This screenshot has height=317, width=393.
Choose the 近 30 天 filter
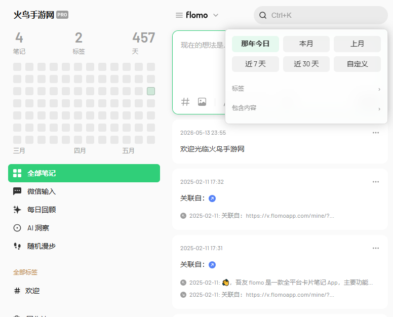click(x=306, y=64)
